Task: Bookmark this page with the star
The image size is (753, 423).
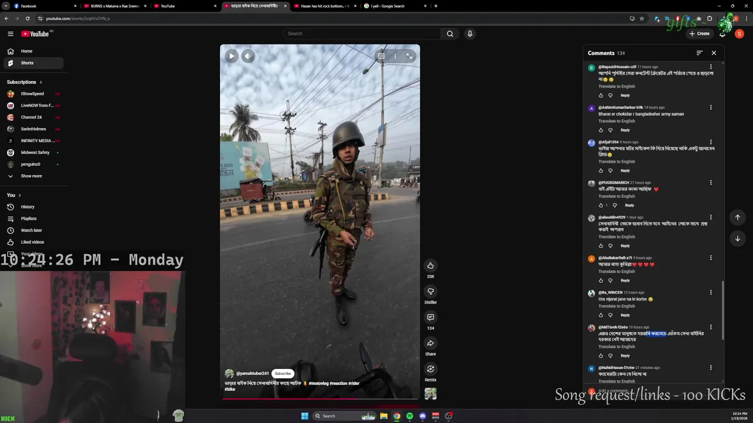Action: pos(642,18)
